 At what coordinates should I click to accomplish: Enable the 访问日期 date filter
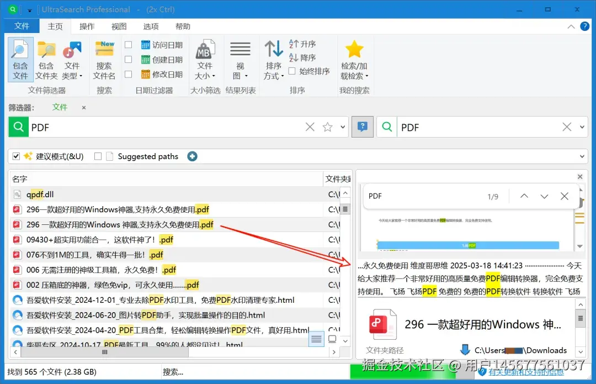point(127,44)
